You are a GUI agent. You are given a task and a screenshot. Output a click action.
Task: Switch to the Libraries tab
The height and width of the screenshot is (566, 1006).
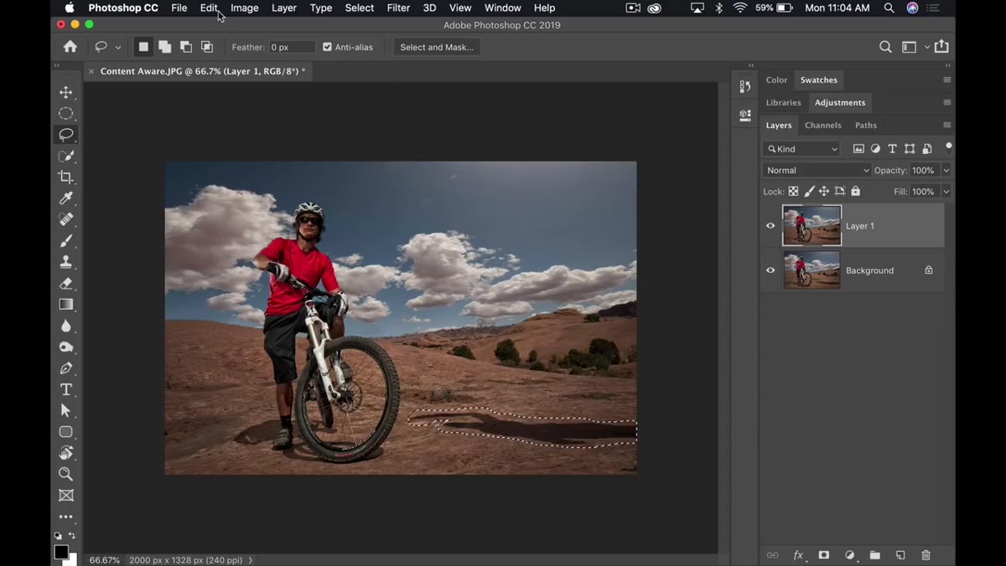click(783, 102)
